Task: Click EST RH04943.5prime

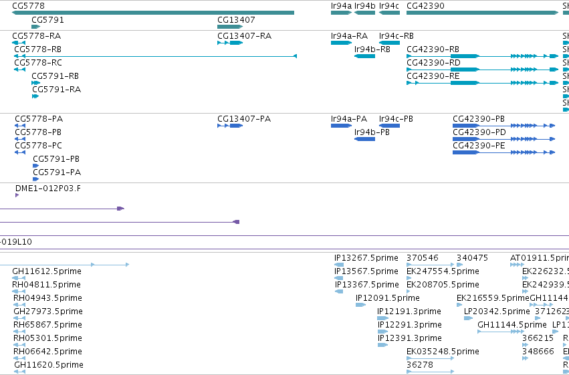Action: point(19,305)
